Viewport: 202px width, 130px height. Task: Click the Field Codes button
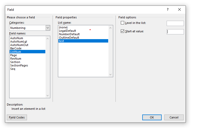click(x=17, y=117)
